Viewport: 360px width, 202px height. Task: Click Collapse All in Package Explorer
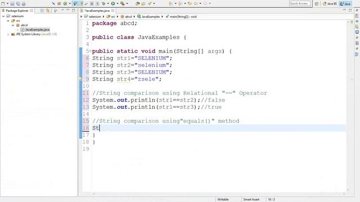[x=42, y=11]
